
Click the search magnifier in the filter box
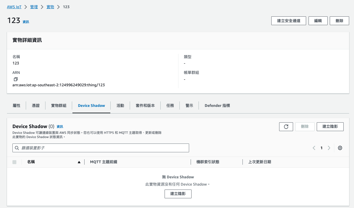point(17,148)
